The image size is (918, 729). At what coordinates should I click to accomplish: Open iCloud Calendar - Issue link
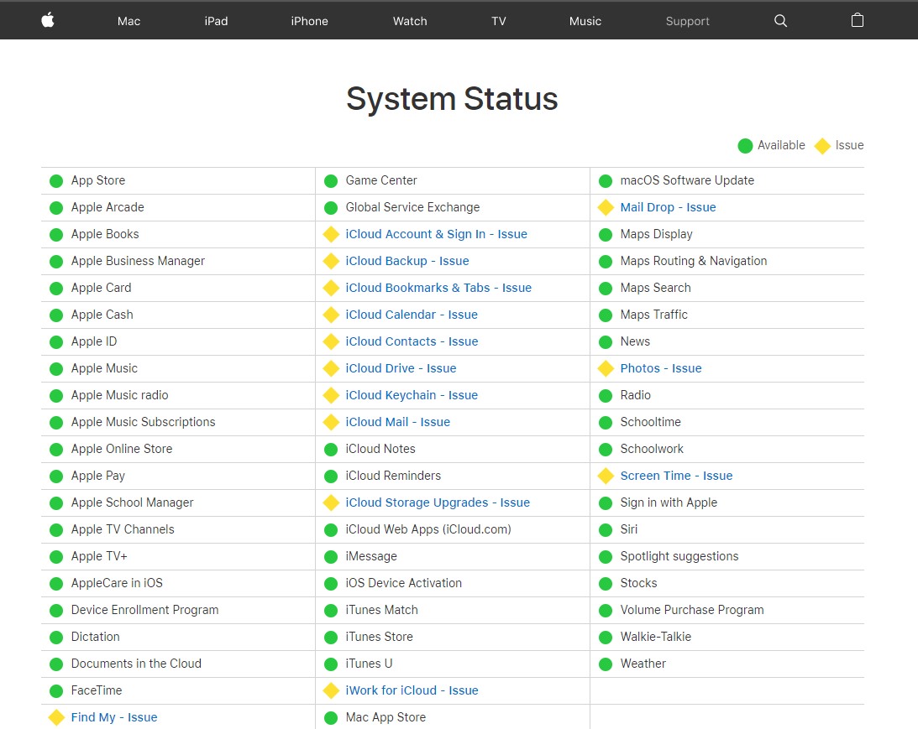412,315
